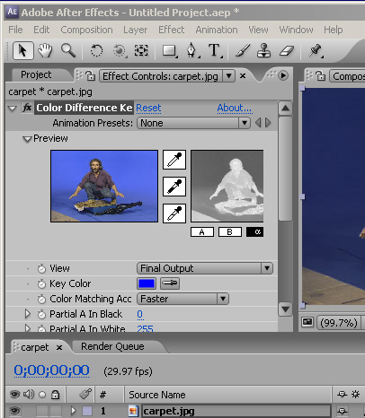Select the Selection arrow tool
The width and height of the screenshot is (365, 418).
pyautogui.click(x=23, y=50)
